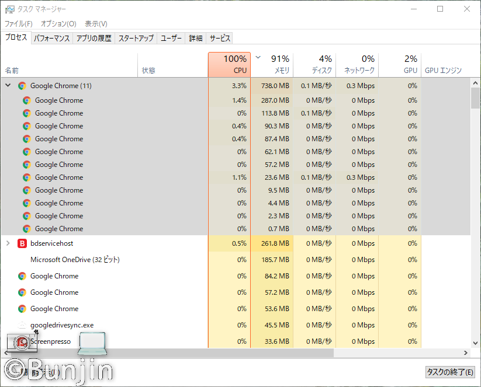Click the horizontal scrollbar right arrow
The width and height of the screenshot is (481, 387).
tap(466, 353)
